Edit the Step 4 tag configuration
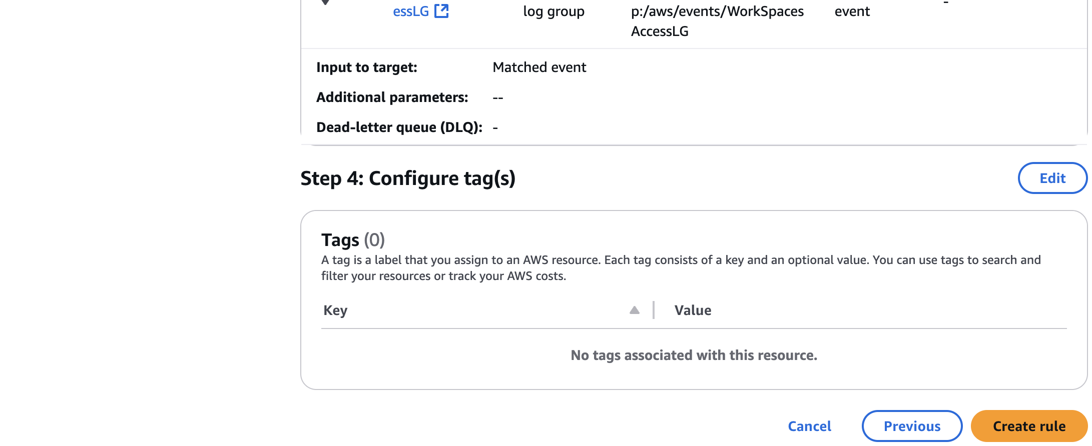1092x446 pixels. click(1052, 178)
